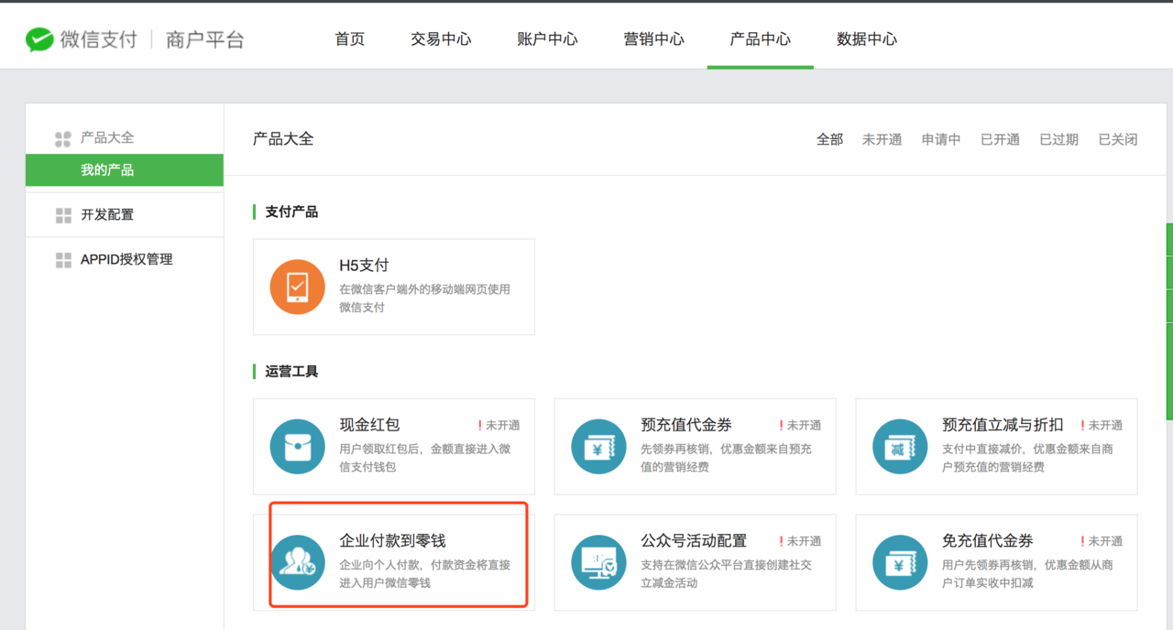Show products with 申请中 status
Screen dimensions: 1173x630
tap(941, 139)
